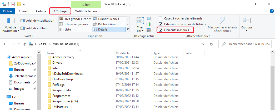Open the Grouper par icon dropdown

[149, 18]
